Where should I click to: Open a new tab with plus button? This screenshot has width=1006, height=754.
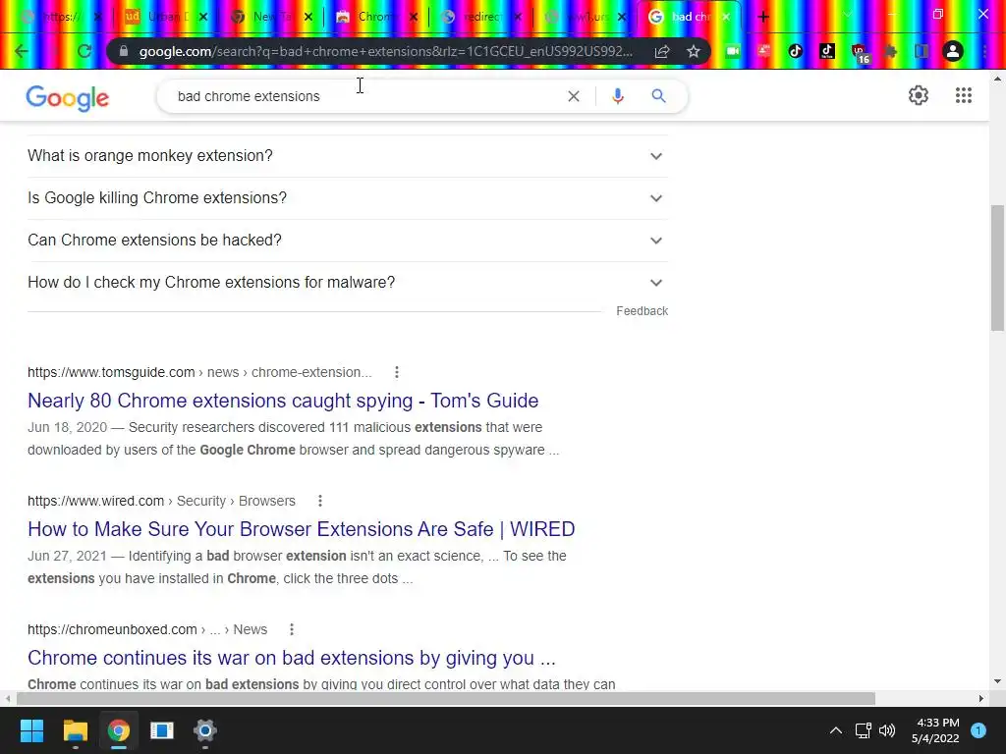[763, 18]
